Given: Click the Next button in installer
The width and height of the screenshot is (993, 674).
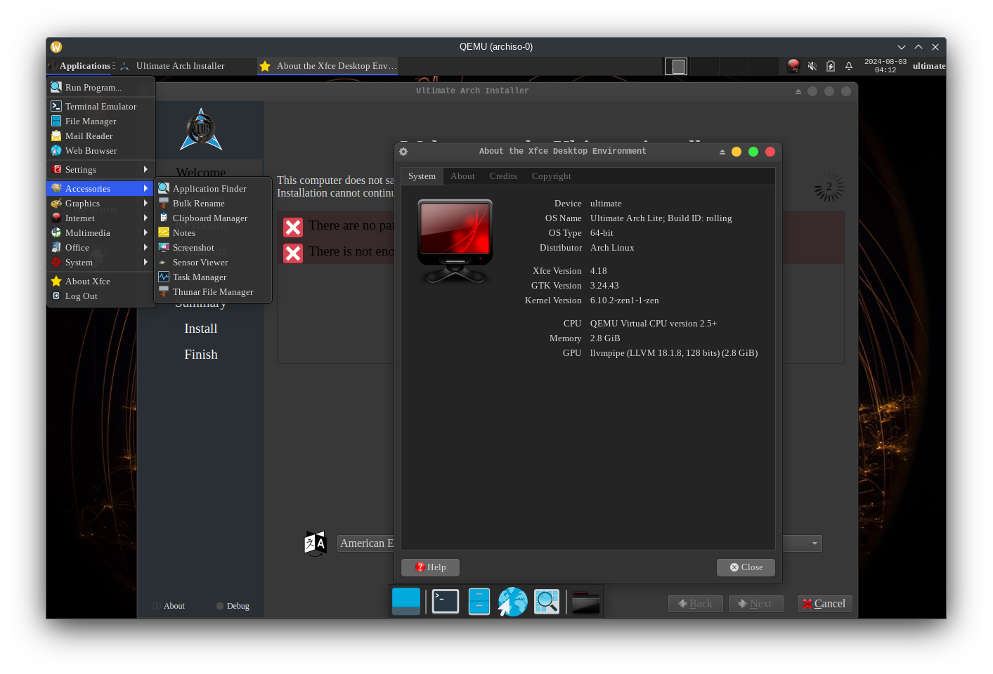Looking at the screenshot, I should pos(755,604).
